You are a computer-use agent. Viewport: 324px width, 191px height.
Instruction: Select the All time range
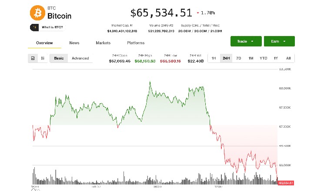[x=288, y=58]
